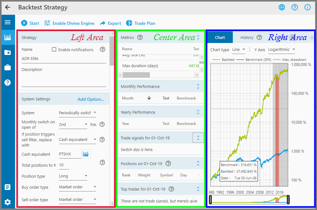
Task: Open settings gear in sidebar
Action: click(8, 202)
